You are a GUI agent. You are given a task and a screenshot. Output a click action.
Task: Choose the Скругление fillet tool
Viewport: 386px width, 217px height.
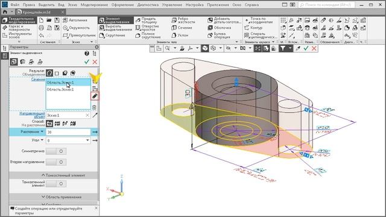112,36
